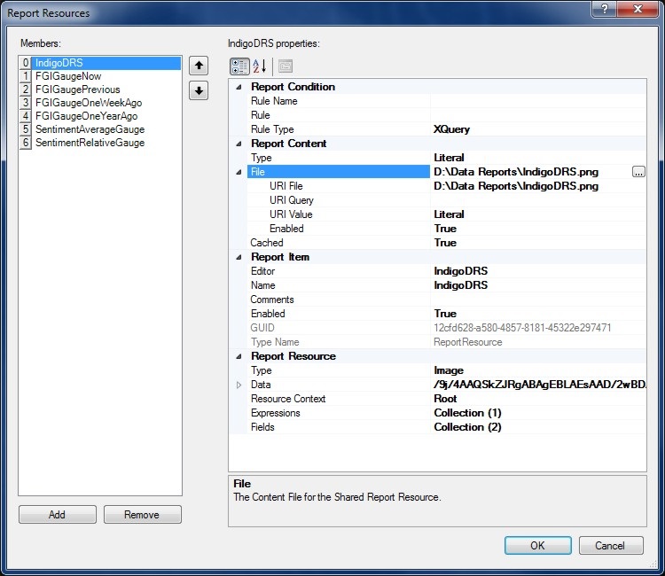Screen dimensions: 665x576
Task: Collapse the Report Resource category
Action: coord(239,356)
